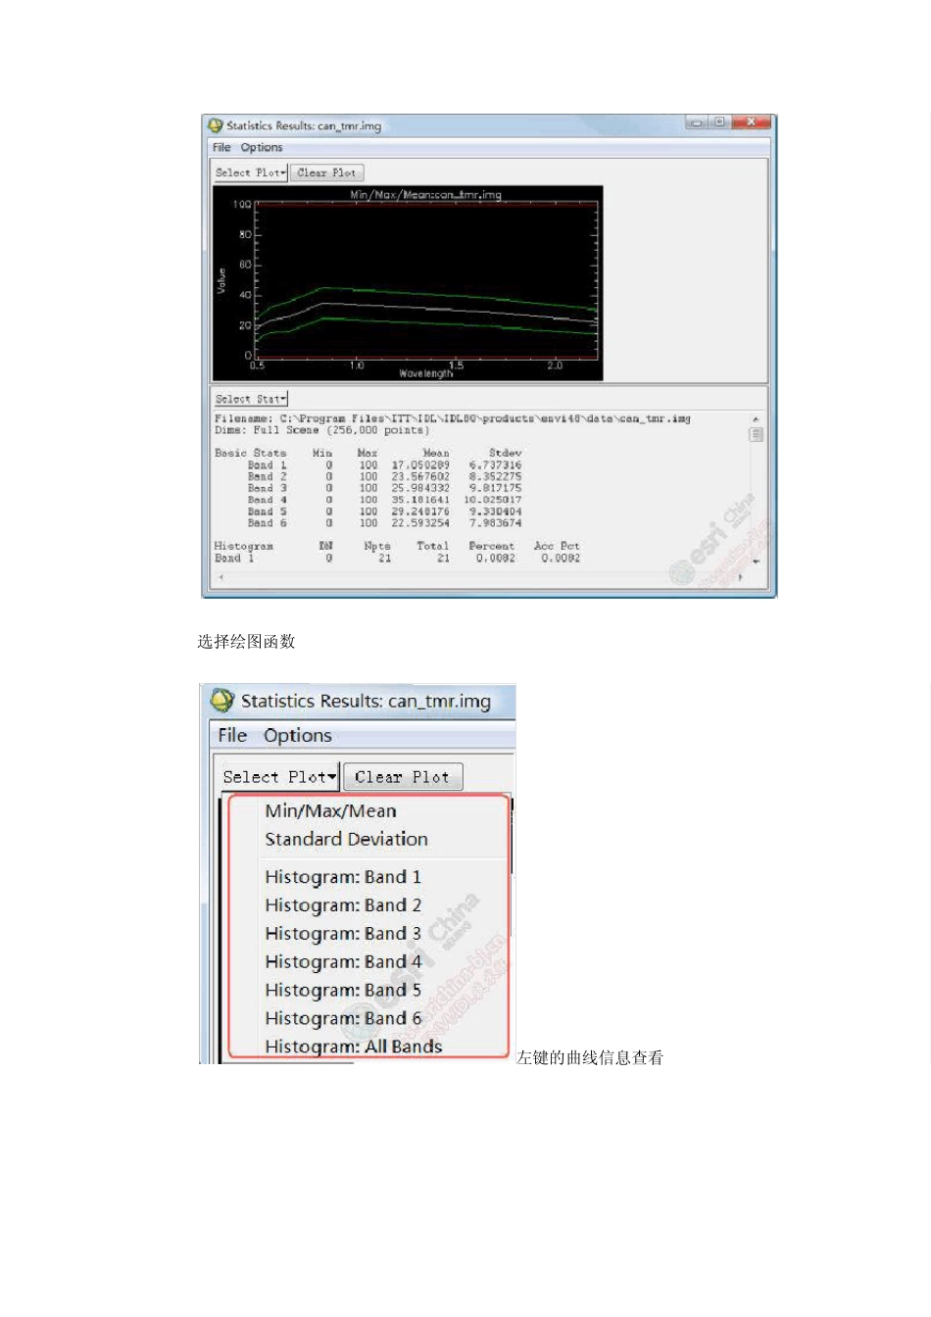Viewport: 931px width, 1317px height.
Task: Click Dims: Full Scene line
Action: coord(321,430)
